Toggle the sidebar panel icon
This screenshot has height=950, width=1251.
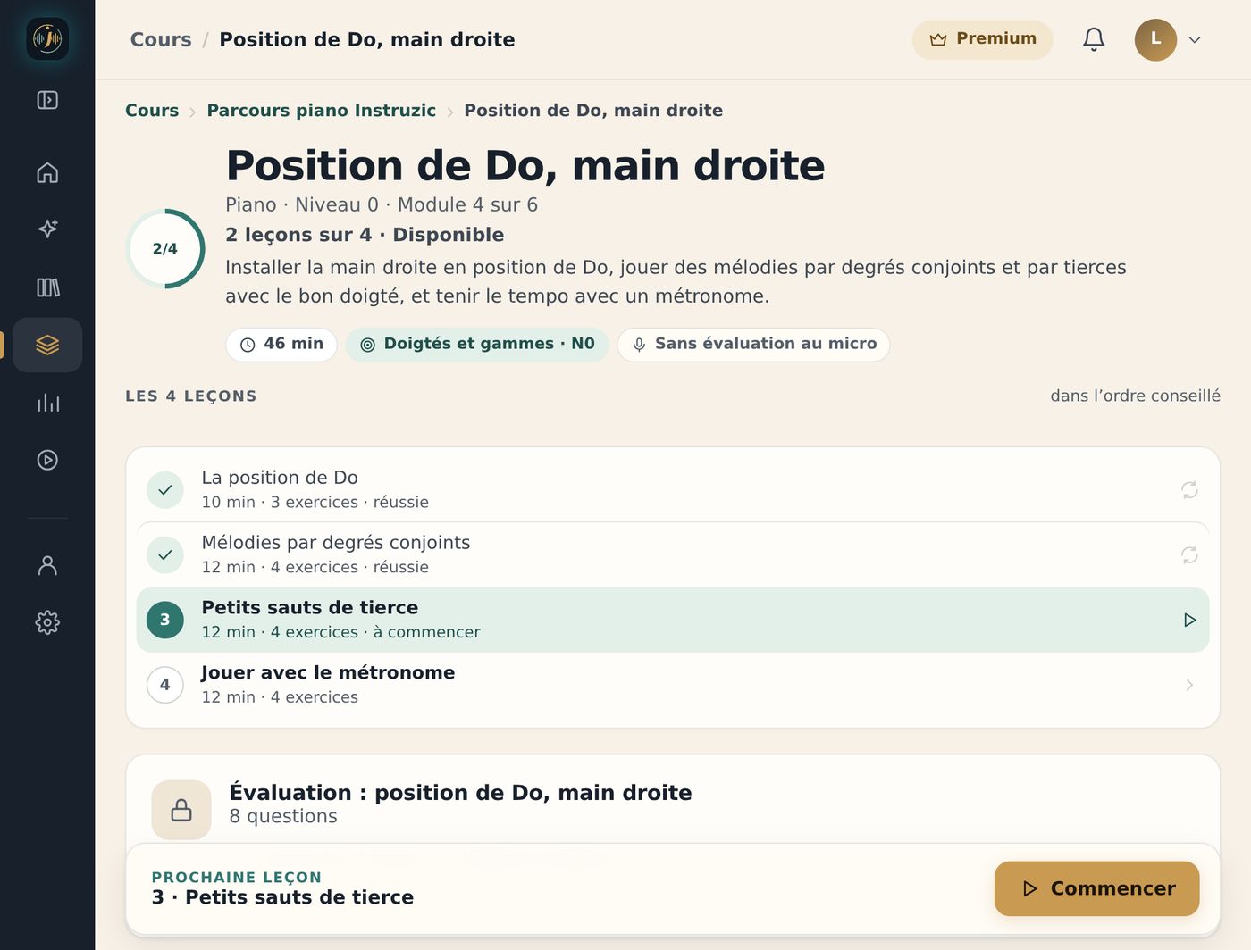[47, 100]
